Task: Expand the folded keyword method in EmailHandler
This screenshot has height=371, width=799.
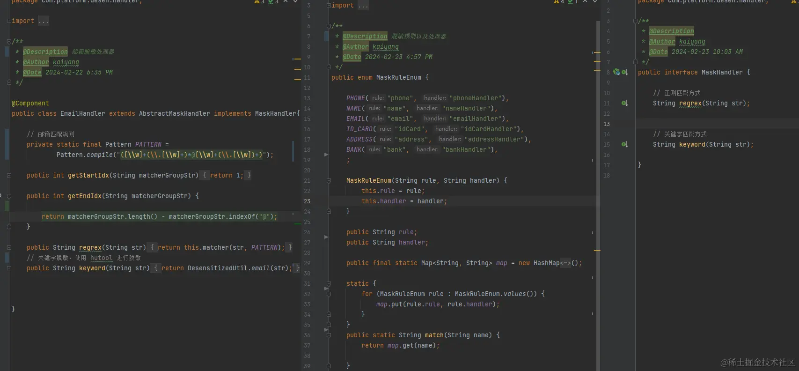Action: [9, 268]
